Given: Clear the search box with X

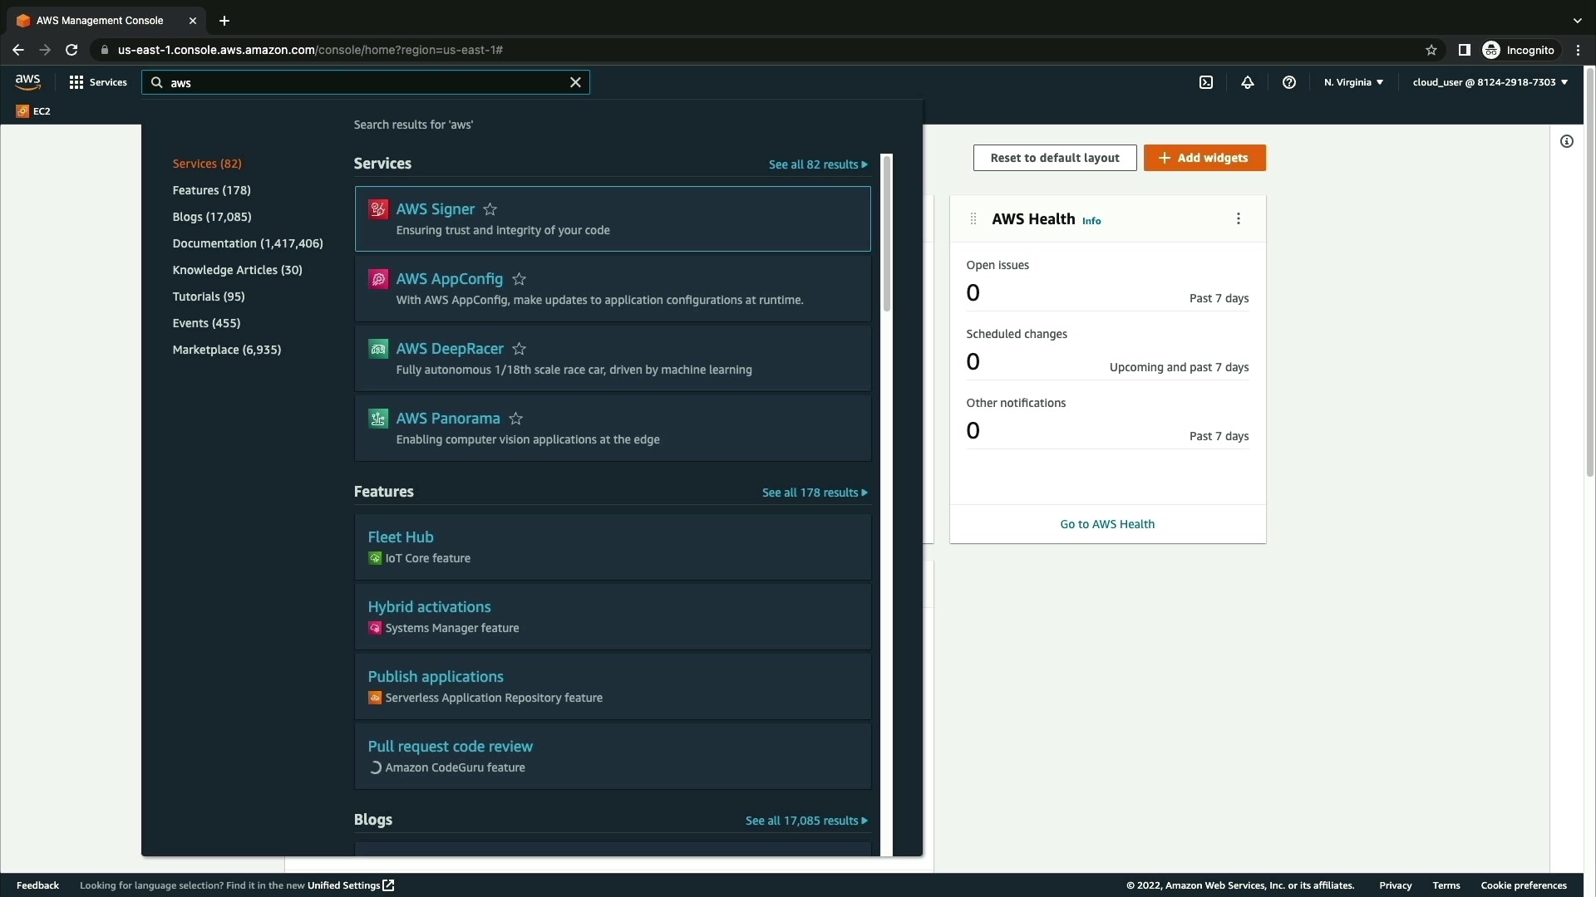Looking at the screenshot, I should click(x=575, y=82).
